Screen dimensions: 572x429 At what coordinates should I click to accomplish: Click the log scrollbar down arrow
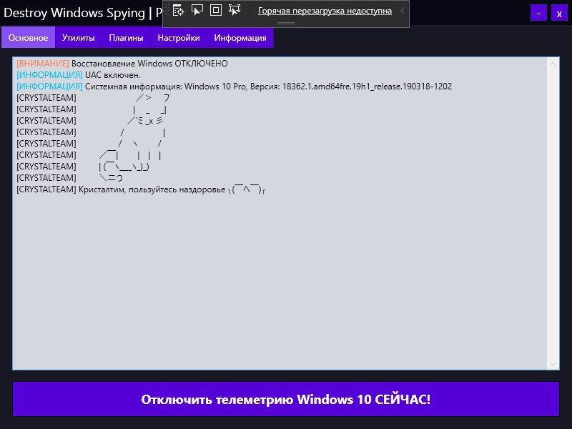[553, 364]
